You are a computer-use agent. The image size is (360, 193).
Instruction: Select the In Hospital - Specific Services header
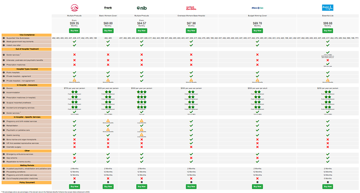[x=27, y=117]
